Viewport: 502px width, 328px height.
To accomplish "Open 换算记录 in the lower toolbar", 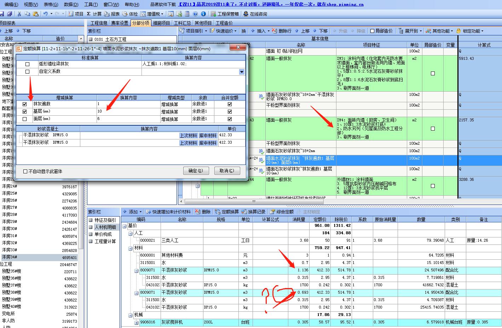I will click(x=253, y=212).
